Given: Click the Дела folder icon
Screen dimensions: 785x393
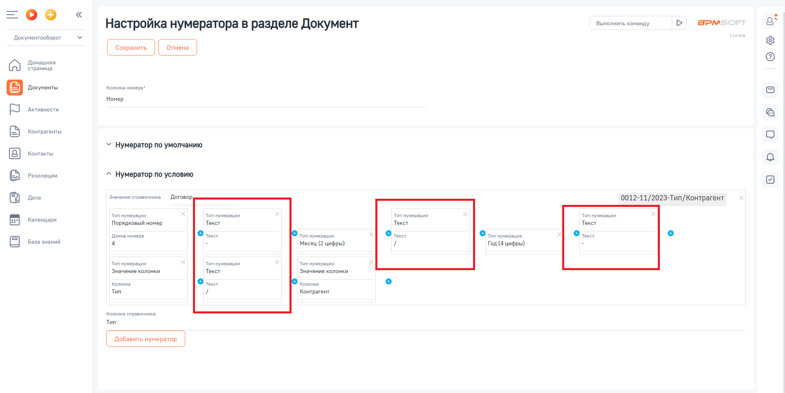Looking at the screenshot, I should (15, 198).
